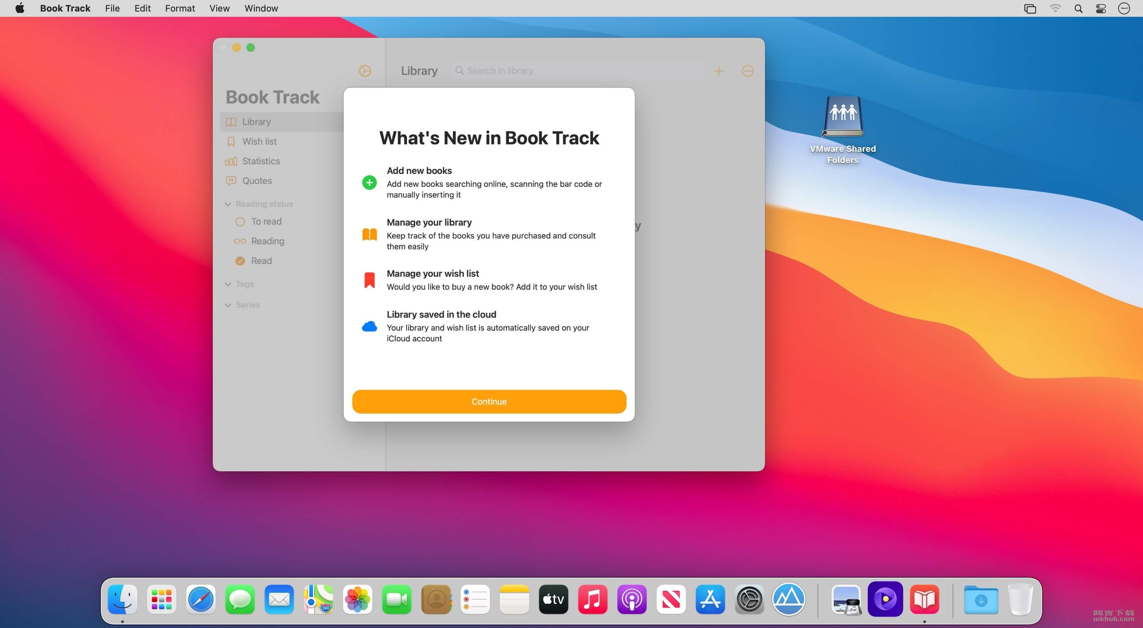Click the Continue button in the dialog
The height and width of the screenshot is (628, 1143).
coord(489,401)
